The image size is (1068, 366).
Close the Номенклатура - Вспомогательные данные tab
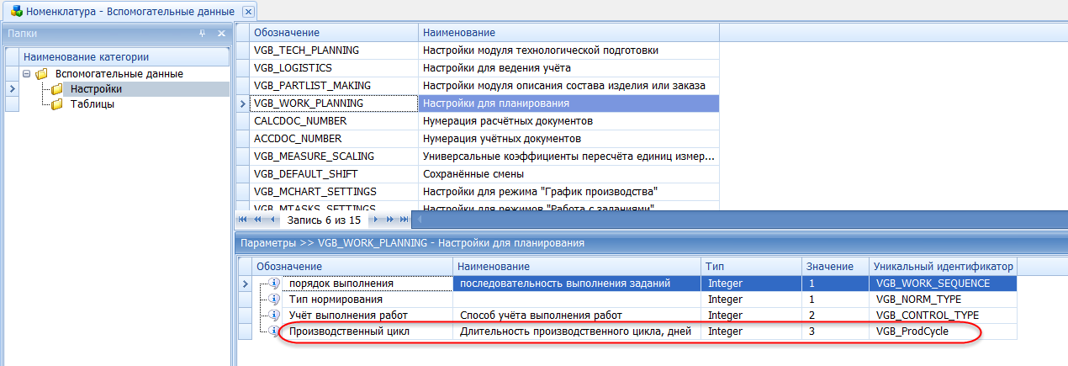point(247,12)
